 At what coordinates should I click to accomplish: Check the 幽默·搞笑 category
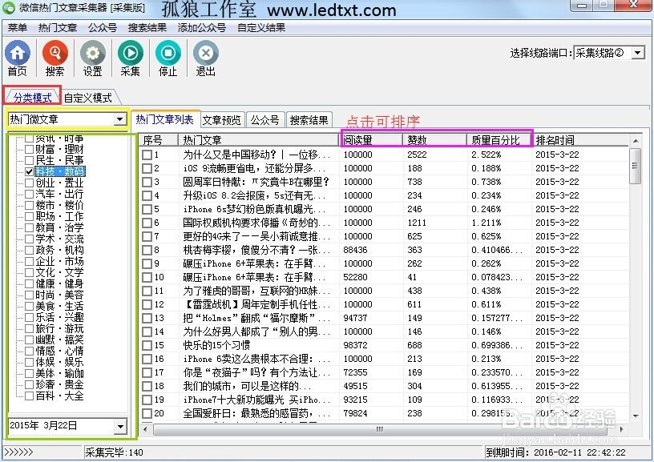coord(29,340)
